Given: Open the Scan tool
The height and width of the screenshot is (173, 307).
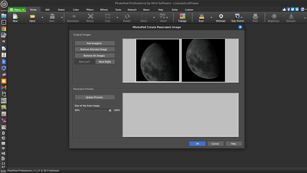Looking at the screenshot, I should point(201,18).
